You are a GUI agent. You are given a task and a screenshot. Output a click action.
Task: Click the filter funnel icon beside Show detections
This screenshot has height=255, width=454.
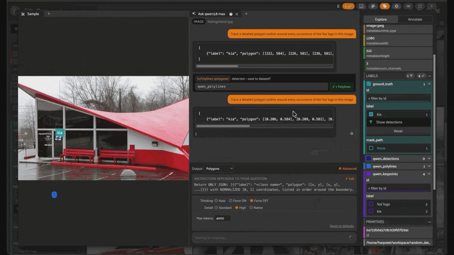coord(371,122)
